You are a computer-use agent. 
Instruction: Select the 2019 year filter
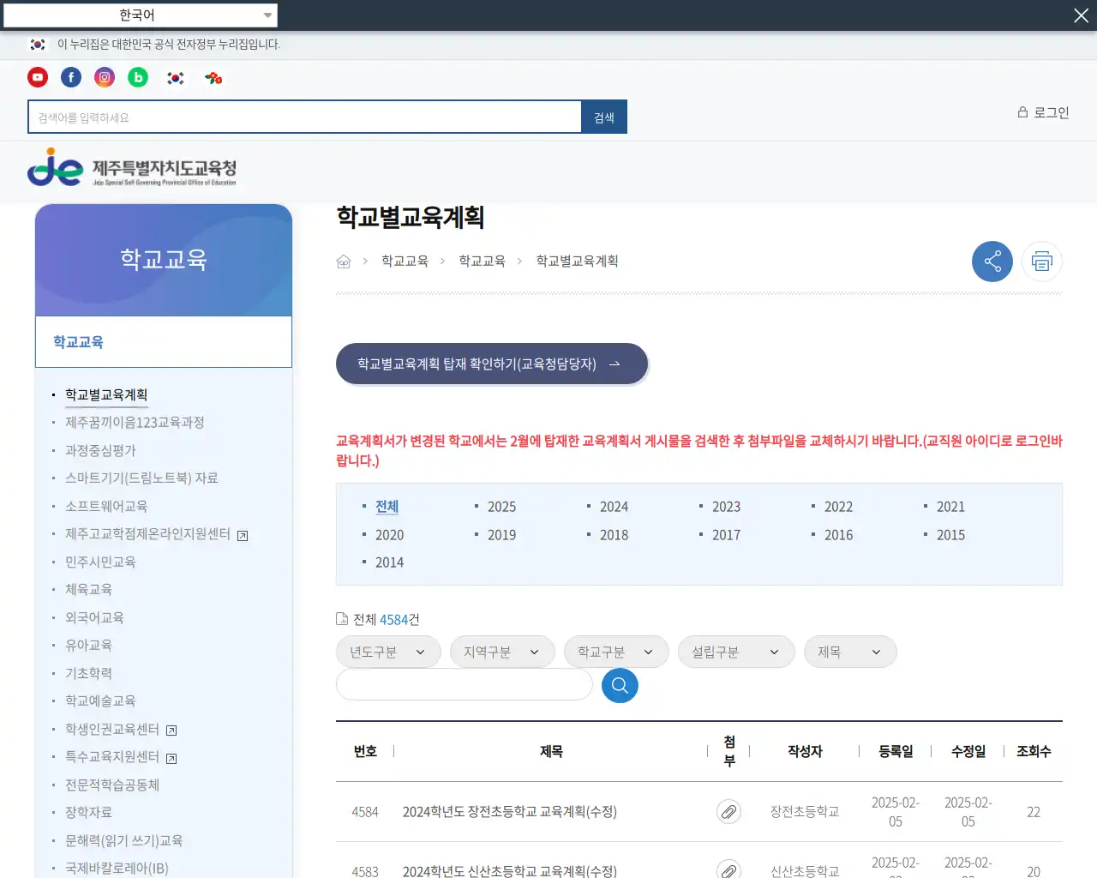pos(501,535)
